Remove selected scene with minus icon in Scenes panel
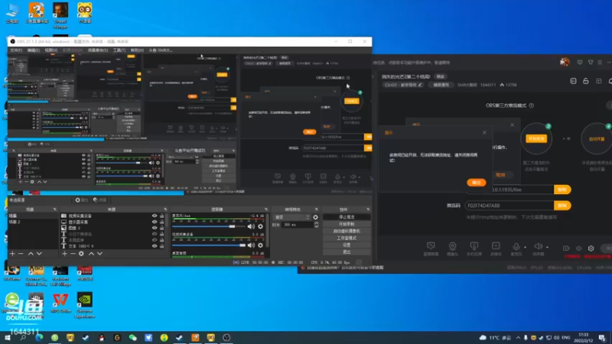Viewport: 612px width, 344px height. pyautogui.click(x=21, y=254)
